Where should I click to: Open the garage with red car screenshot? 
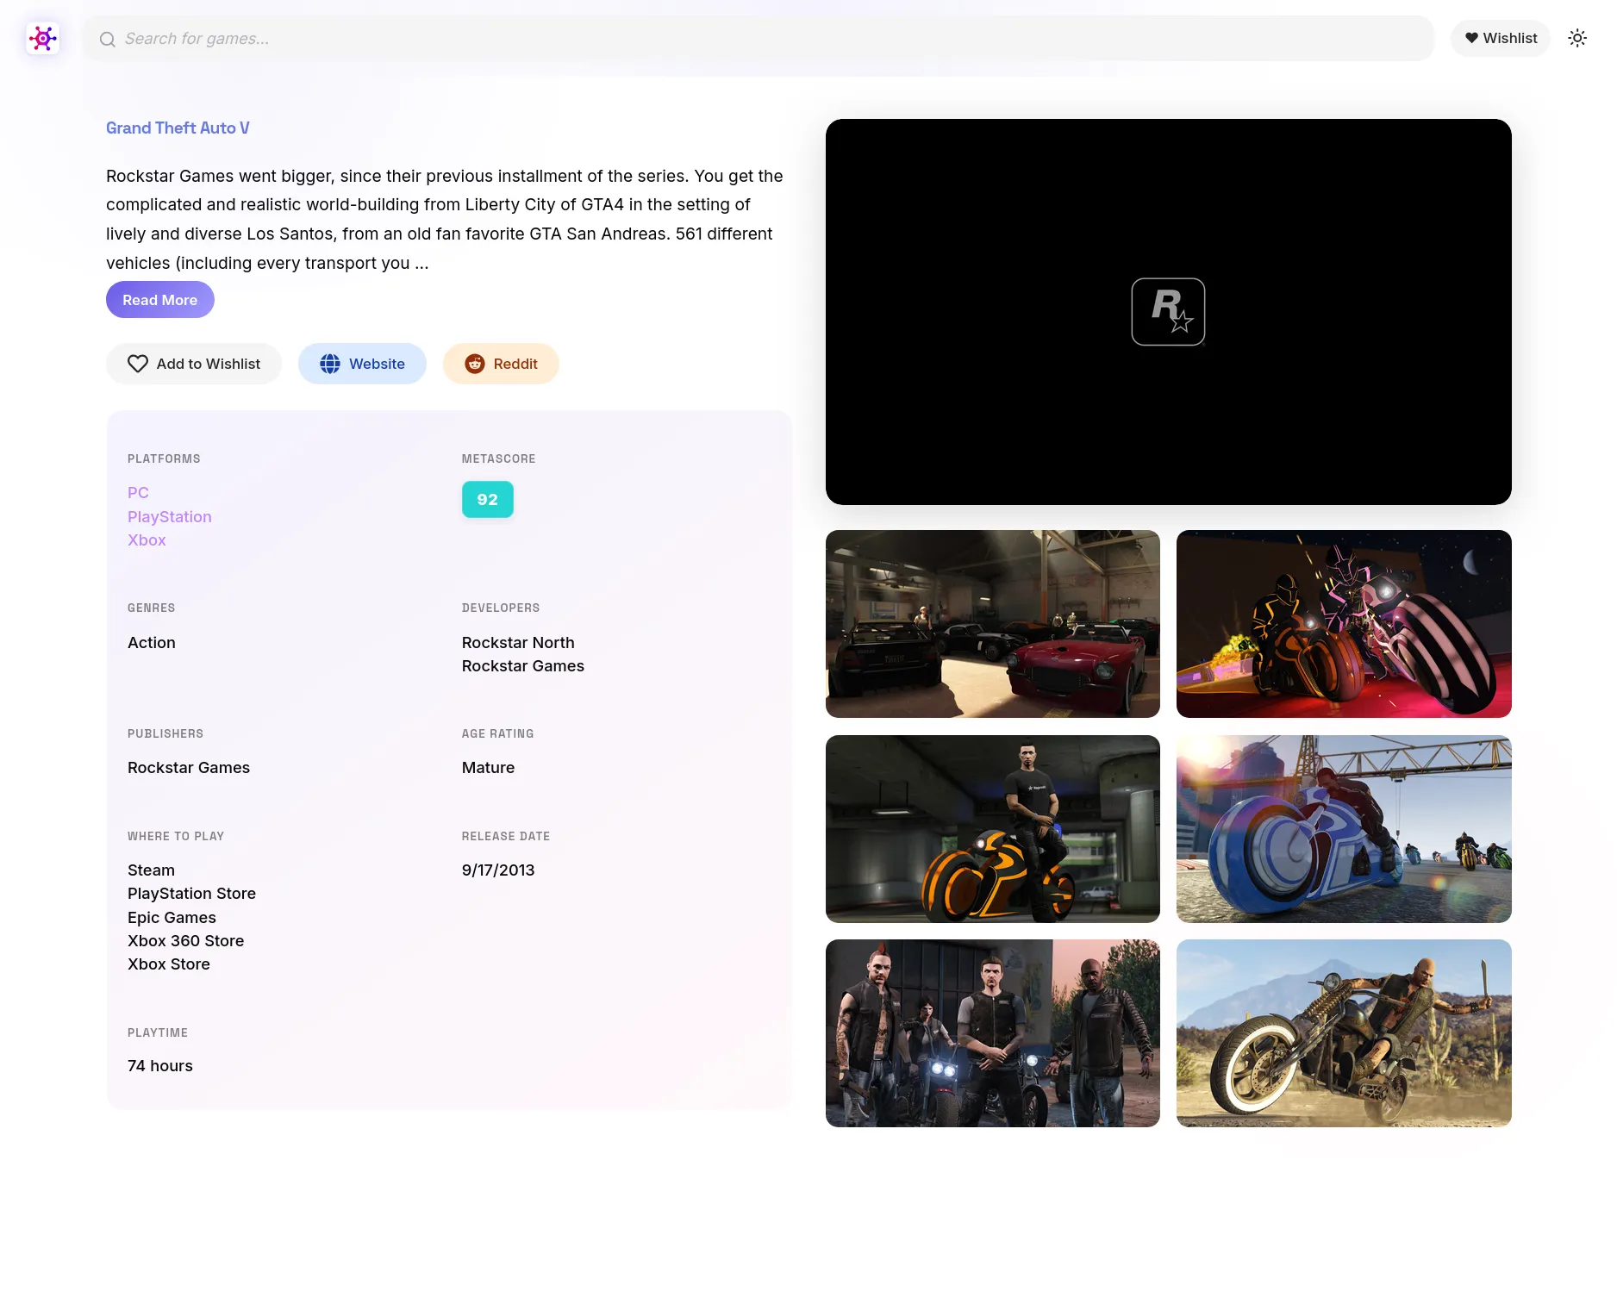pos(992,624)
